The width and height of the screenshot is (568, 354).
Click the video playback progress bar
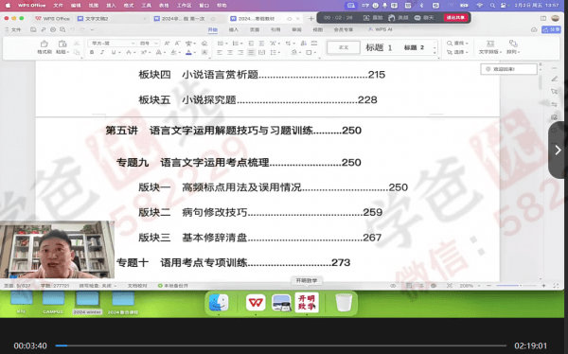pyautogui.click(x=281, y=345)
